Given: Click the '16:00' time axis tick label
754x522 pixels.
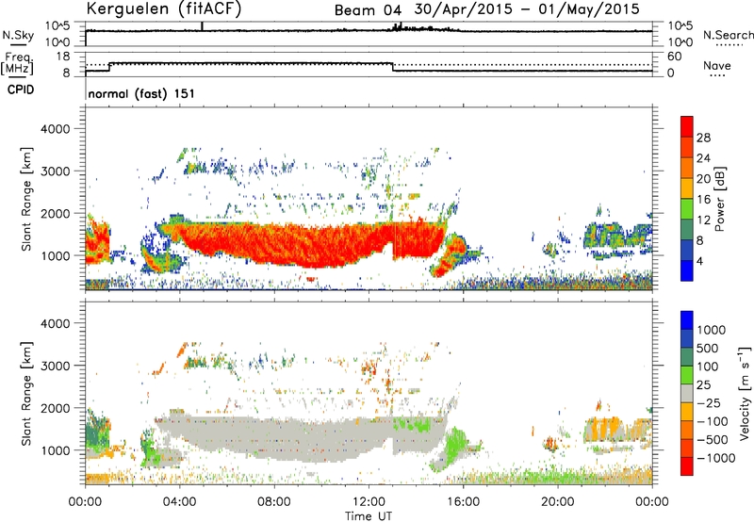Looking at the screenshot, I should 463,502.
